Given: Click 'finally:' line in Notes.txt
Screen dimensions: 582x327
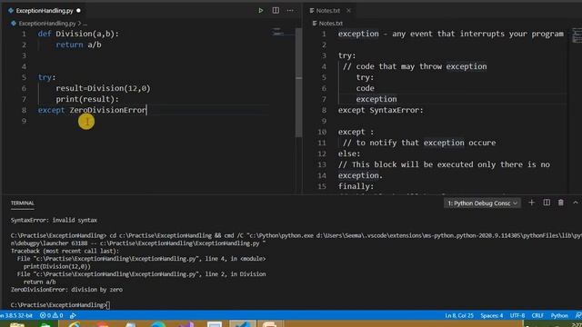Looking at the screenshot, I should point(356,186).
